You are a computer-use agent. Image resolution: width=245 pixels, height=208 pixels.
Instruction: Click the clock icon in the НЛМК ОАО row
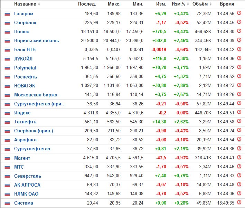click(x=239, y=193)
